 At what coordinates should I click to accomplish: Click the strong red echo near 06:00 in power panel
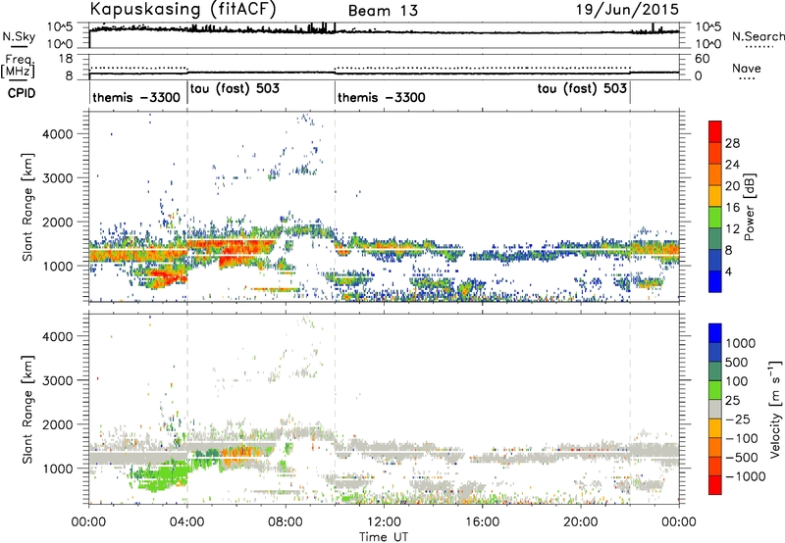[x=238, y=252]
